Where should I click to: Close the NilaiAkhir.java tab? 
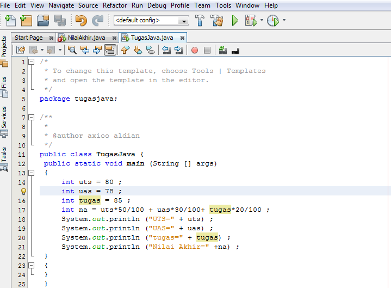point(114,38)
